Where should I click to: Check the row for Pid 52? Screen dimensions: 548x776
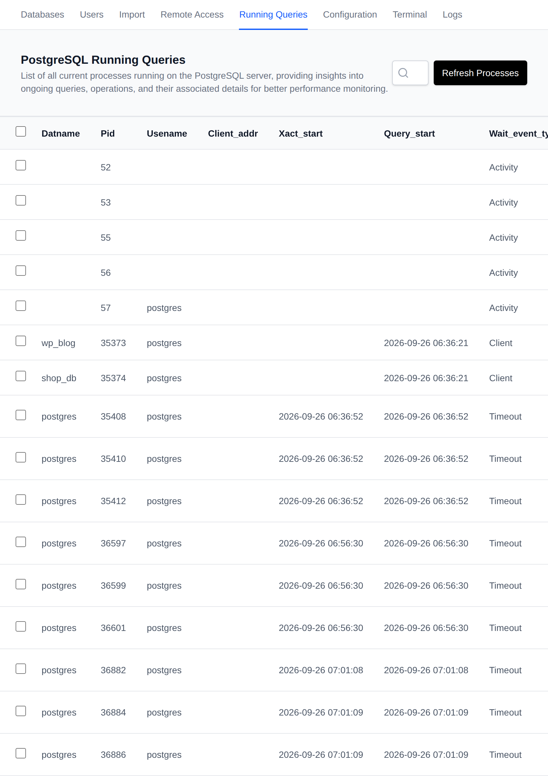tap(21, 165)
